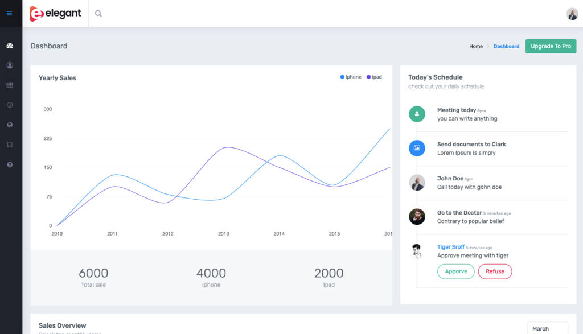The height and width of the screenshot is (334, 583).
Task: Click the green Meeting today icon
Action: (x=417, y=114)
